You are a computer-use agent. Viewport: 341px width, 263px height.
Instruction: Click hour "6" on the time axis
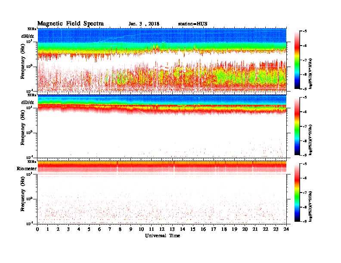click(99, 229)
